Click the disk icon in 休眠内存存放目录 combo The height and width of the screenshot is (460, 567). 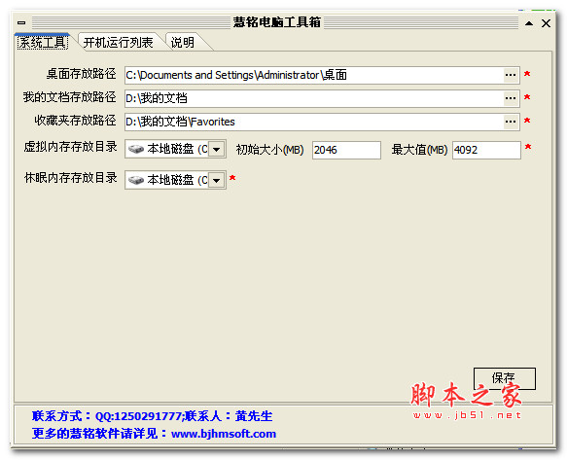136,180
